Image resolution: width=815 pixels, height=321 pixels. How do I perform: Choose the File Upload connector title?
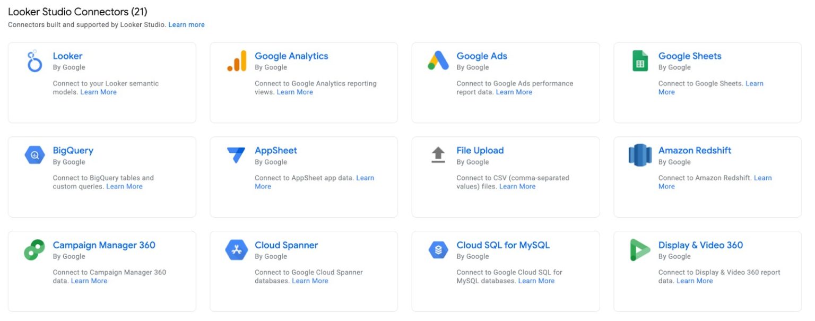[480, 151]
